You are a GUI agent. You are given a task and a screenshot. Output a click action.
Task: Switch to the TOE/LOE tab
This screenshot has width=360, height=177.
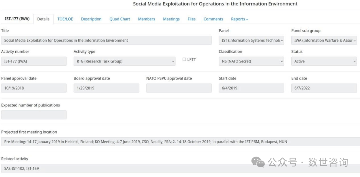click(65, 19)
